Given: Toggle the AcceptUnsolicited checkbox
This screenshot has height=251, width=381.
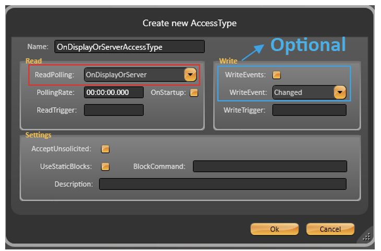Looking at the screenshot, I should (105, 149).
